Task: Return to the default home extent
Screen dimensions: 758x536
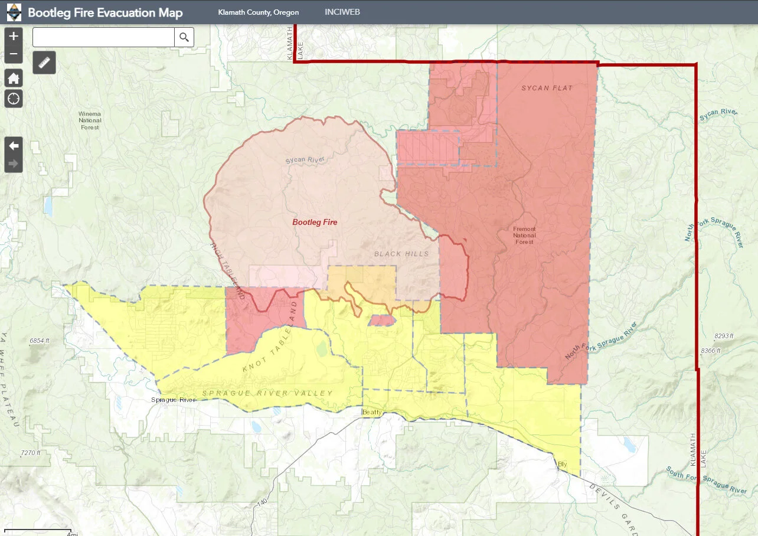Action: pos(14,79)
